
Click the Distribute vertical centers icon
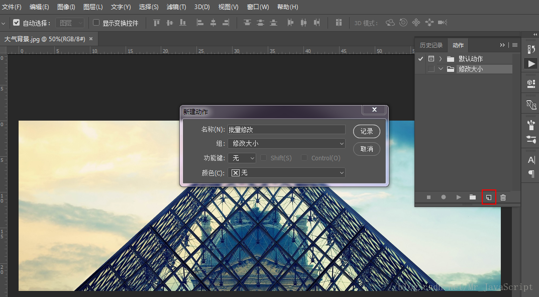point(261,23)
